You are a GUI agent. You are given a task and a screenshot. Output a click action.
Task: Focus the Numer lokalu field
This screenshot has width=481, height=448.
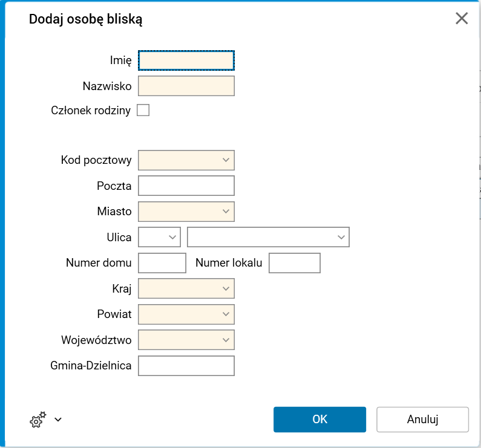[294, 263]
